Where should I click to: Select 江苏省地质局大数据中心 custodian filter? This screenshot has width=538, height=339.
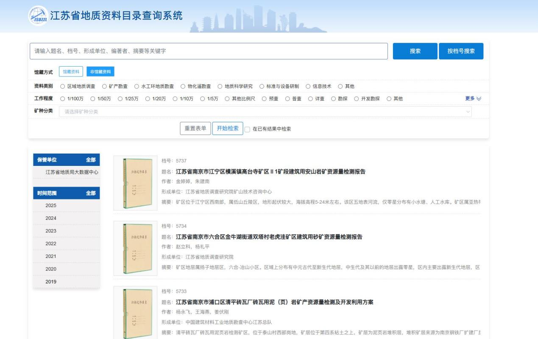tap(72, 172)
